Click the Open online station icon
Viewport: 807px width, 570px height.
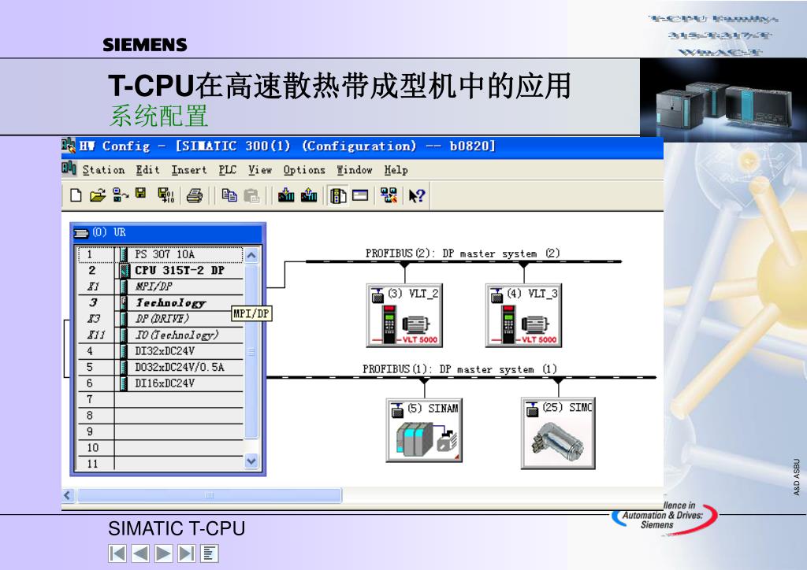pos(121,195)
